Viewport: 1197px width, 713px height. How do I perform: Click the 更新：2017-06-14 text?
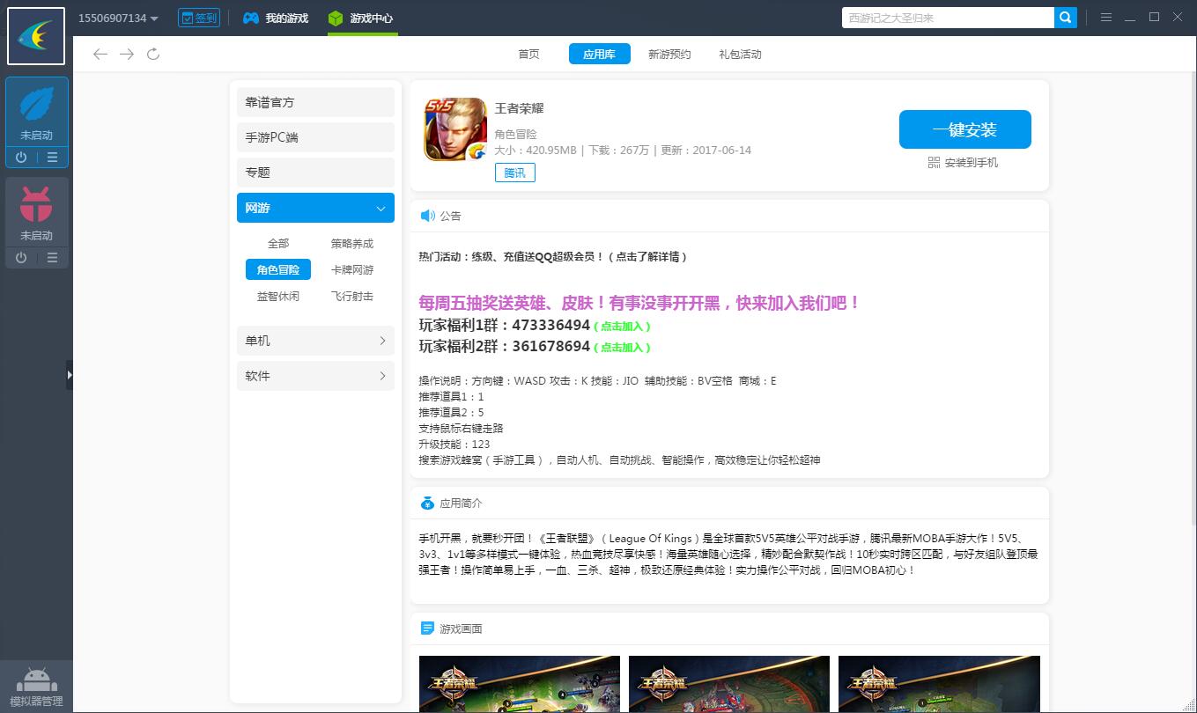click(706, 151)
